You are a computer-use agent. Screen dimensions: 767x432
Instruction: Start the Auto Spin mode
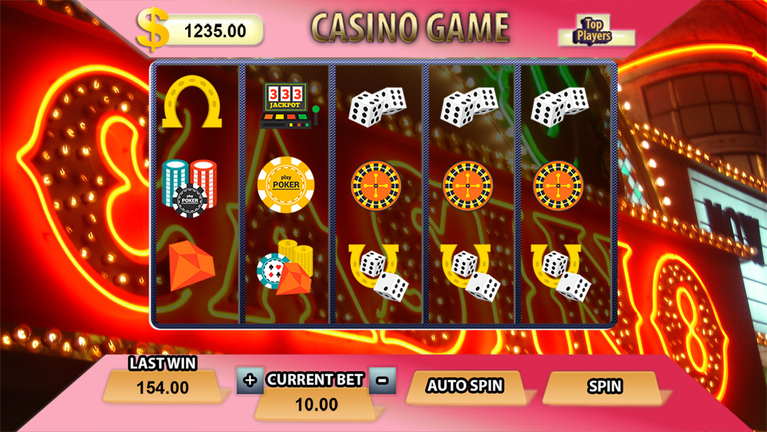[x=466, y=386]
